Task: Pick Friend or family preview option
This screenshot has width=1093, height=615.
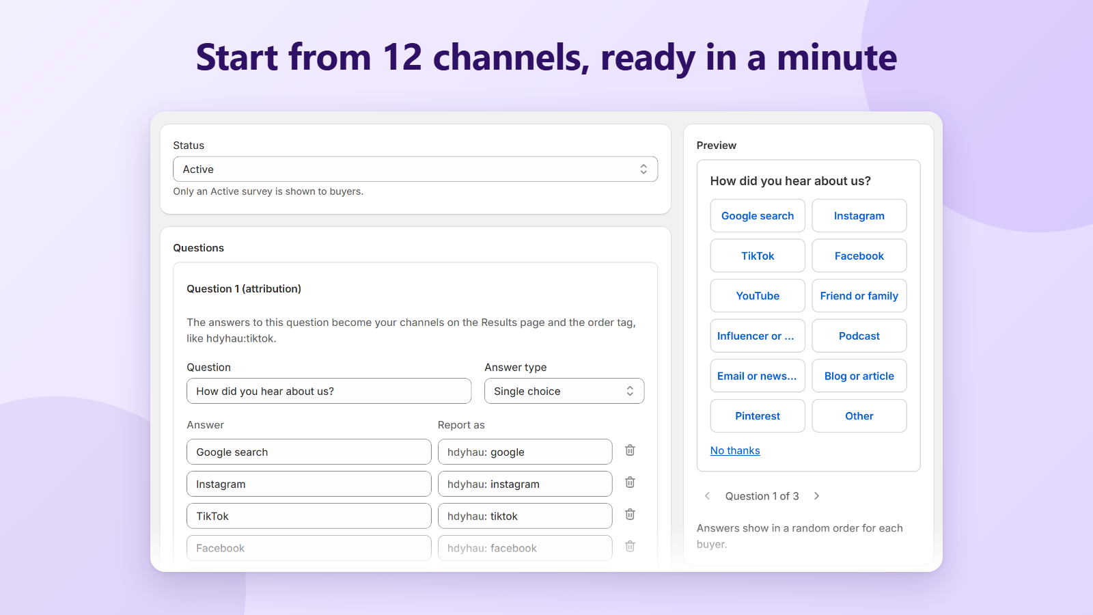Action: [859, 296]
